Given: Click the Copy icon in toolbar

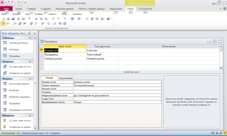Looking at the screenshot, I should [x=41, y=18].
